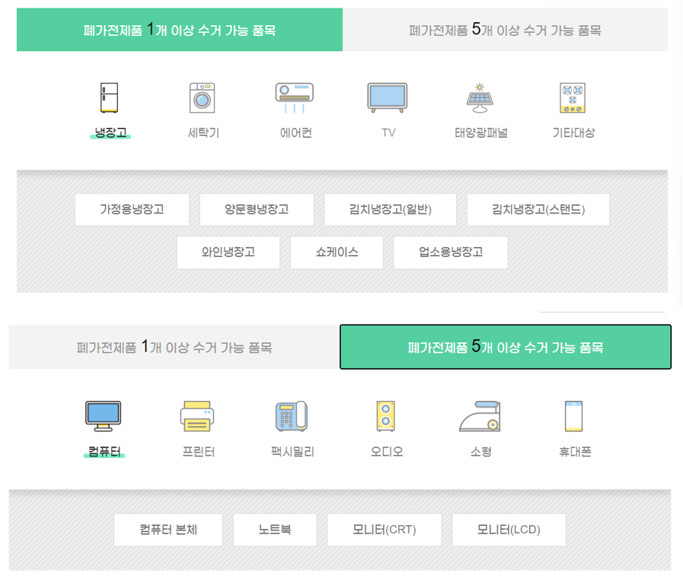Select 김치냉장고(스탠드) option
Screen dimensions: 683x583
click(538, 210)
